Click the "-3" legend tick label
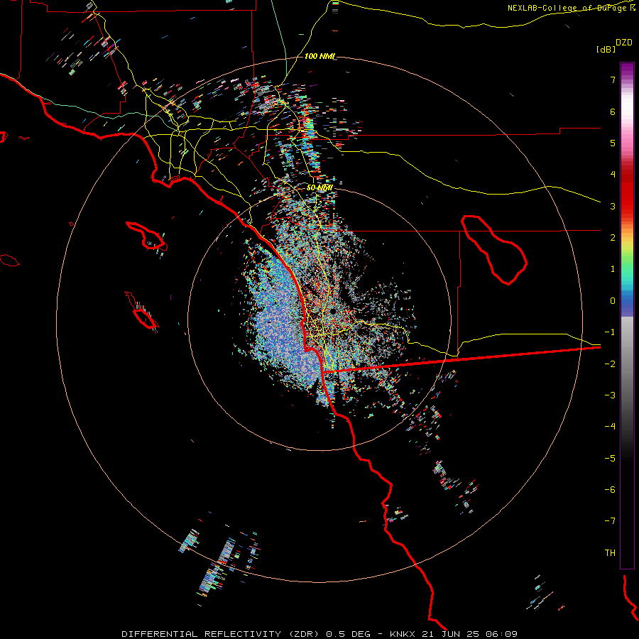The height and width of the screenshot is (639, 639). (x=610, y=395)
